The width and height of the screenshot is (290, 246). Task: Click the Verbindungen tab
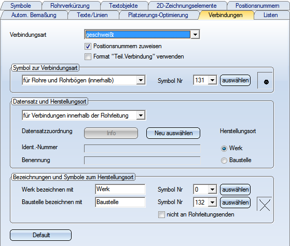[x=226, y=15]
